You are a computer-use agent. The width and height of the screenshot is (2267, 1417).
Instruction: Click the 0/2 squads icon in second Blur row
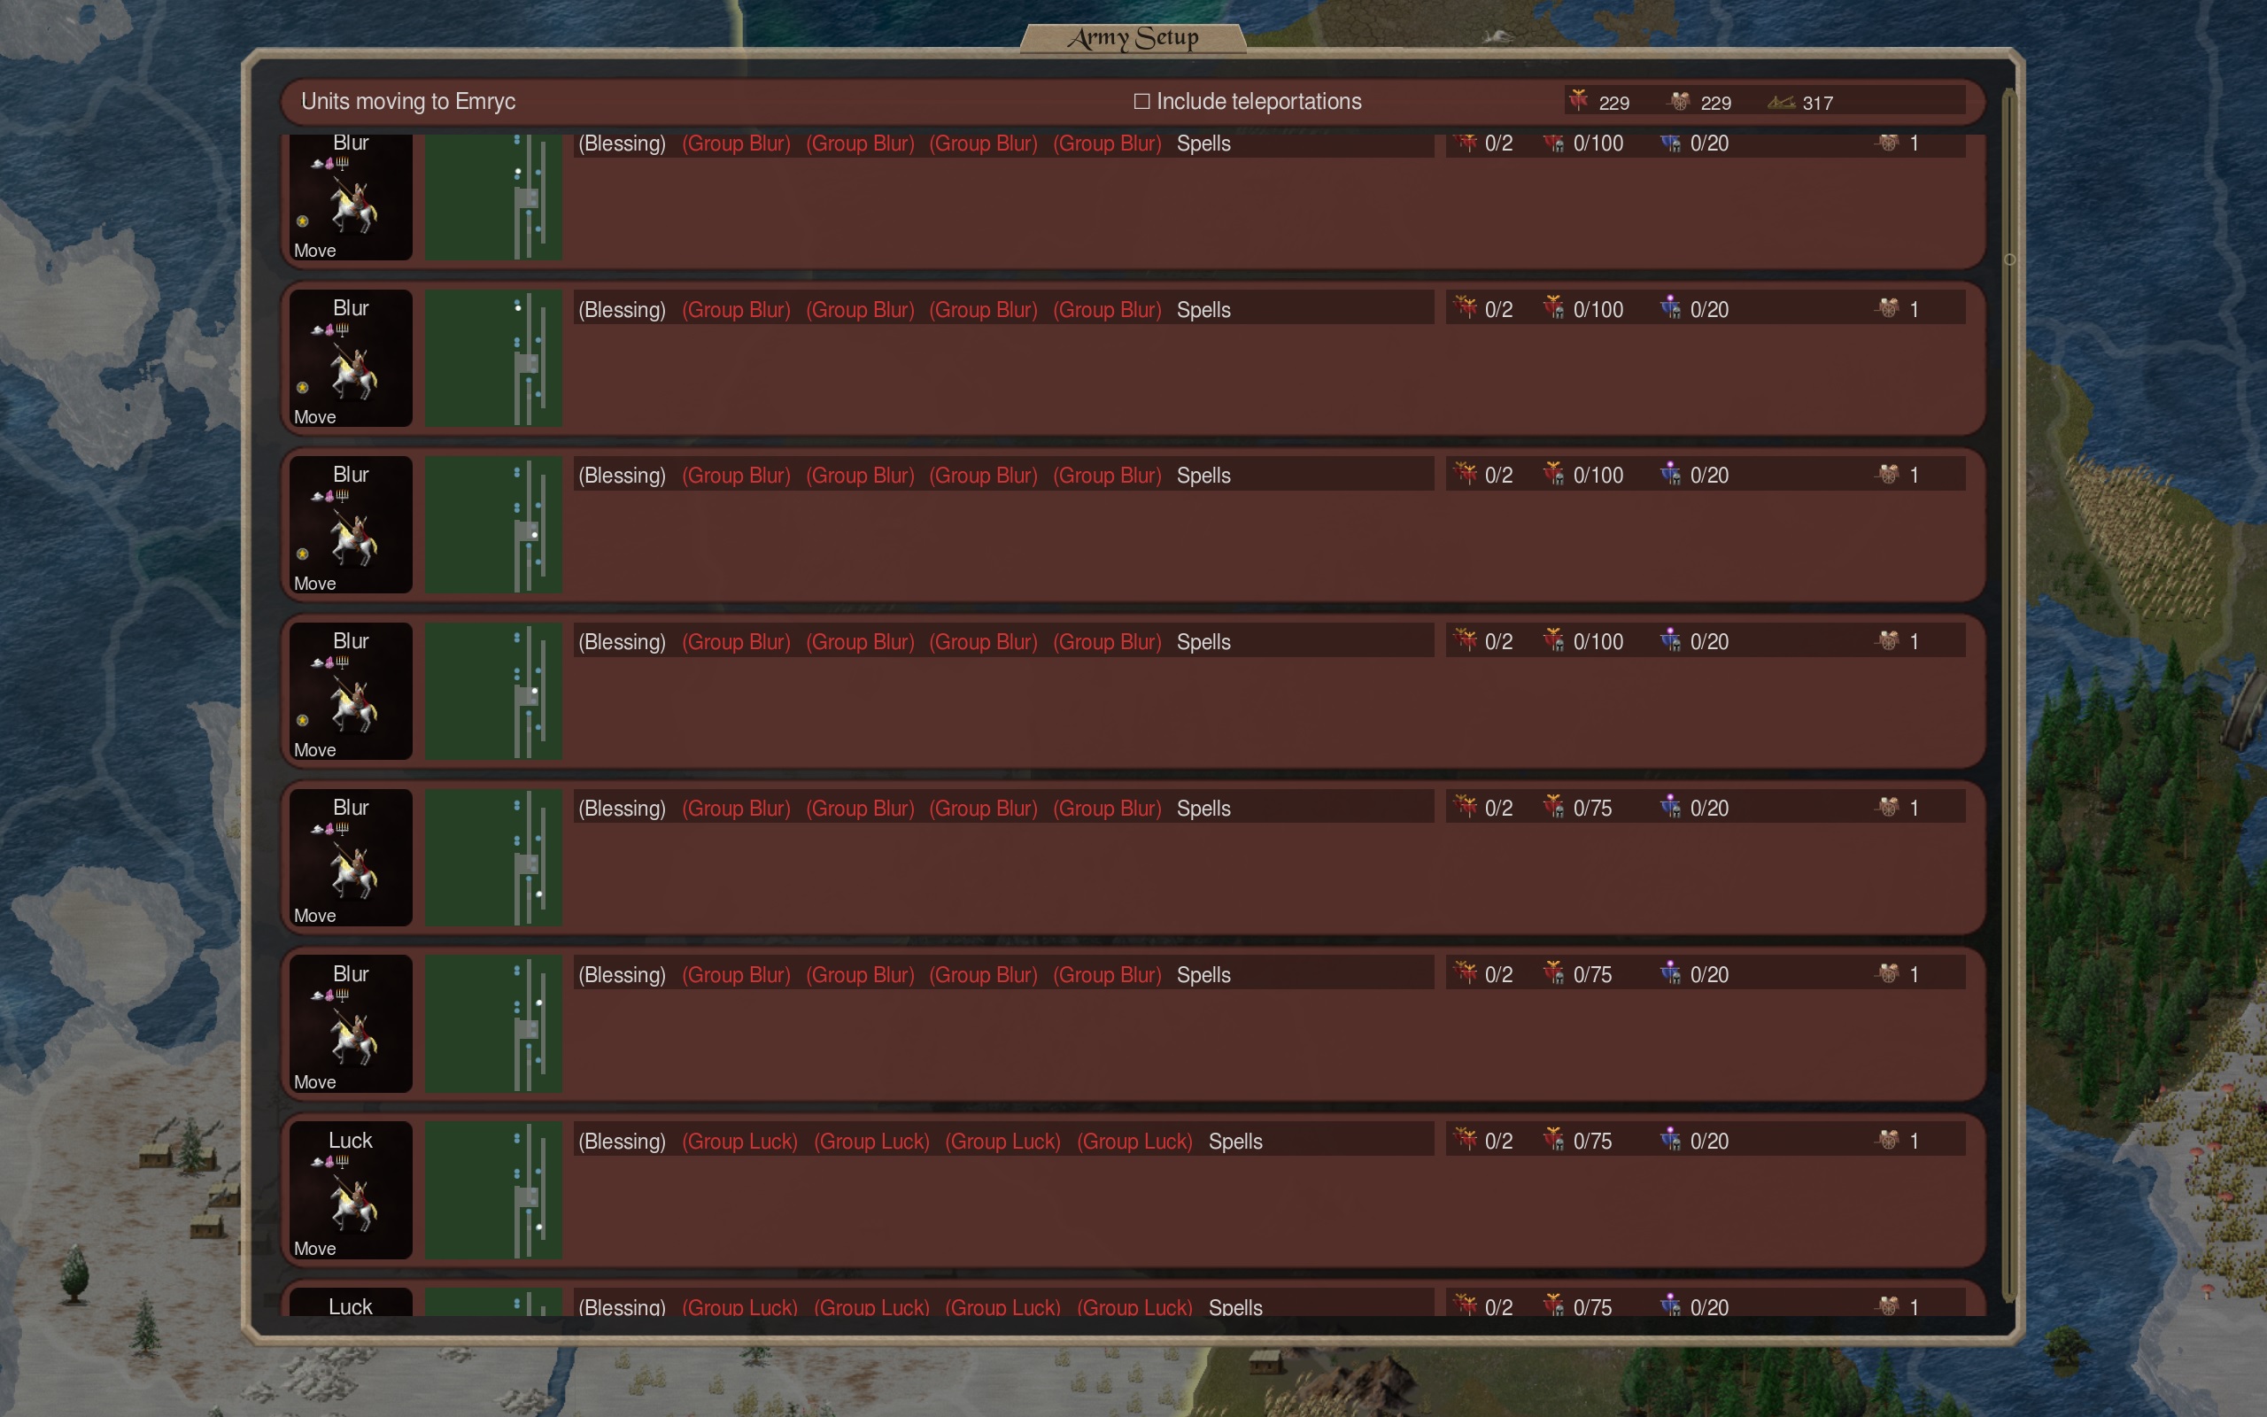point(1466,307)
